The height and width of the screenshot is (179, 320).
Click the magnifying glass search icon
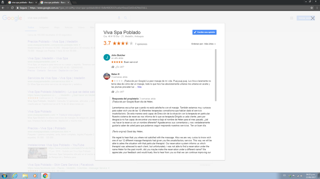coord(125,18)
